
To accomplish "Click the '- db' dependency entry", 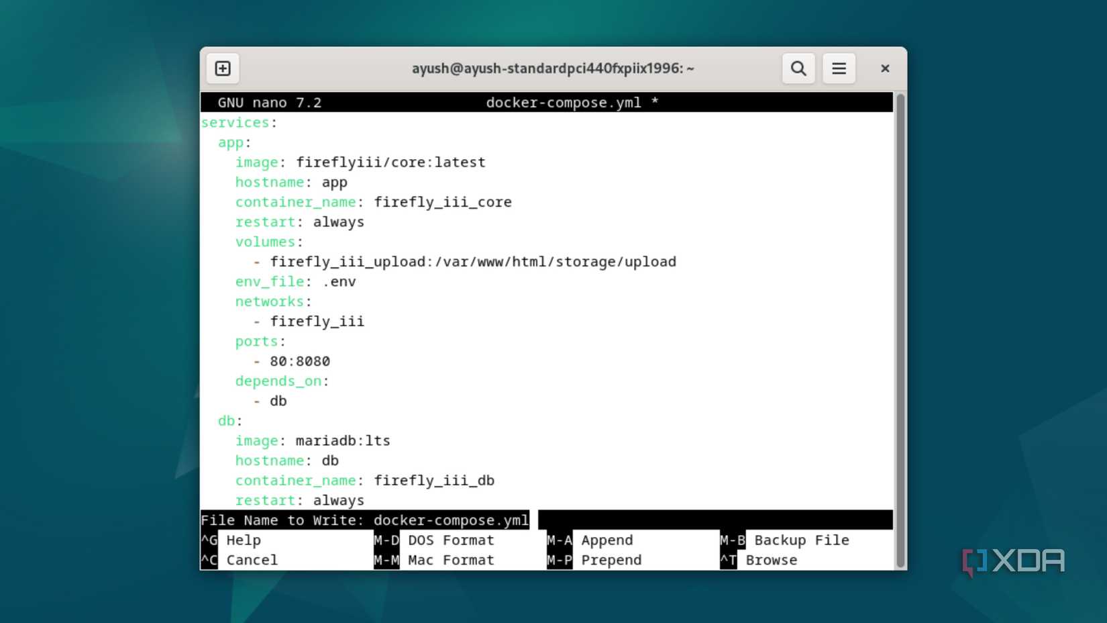I will [270, 401].
